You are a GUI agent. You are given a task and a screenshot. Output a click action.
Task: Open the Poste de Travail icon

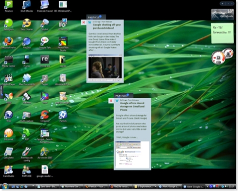[45, 6]
